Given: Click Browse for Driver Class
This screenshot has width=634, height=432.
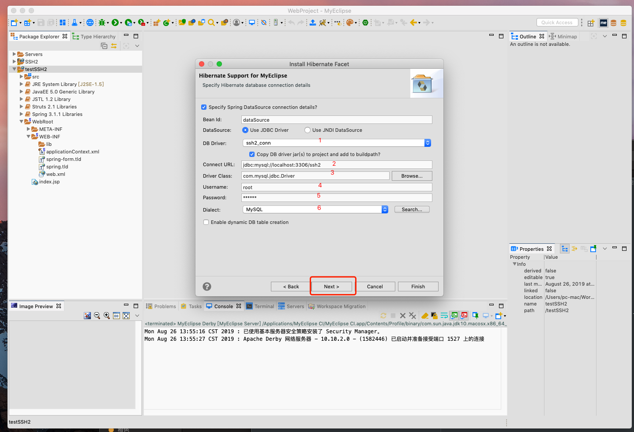Looking at the screenshot, I should coord(412,176).
